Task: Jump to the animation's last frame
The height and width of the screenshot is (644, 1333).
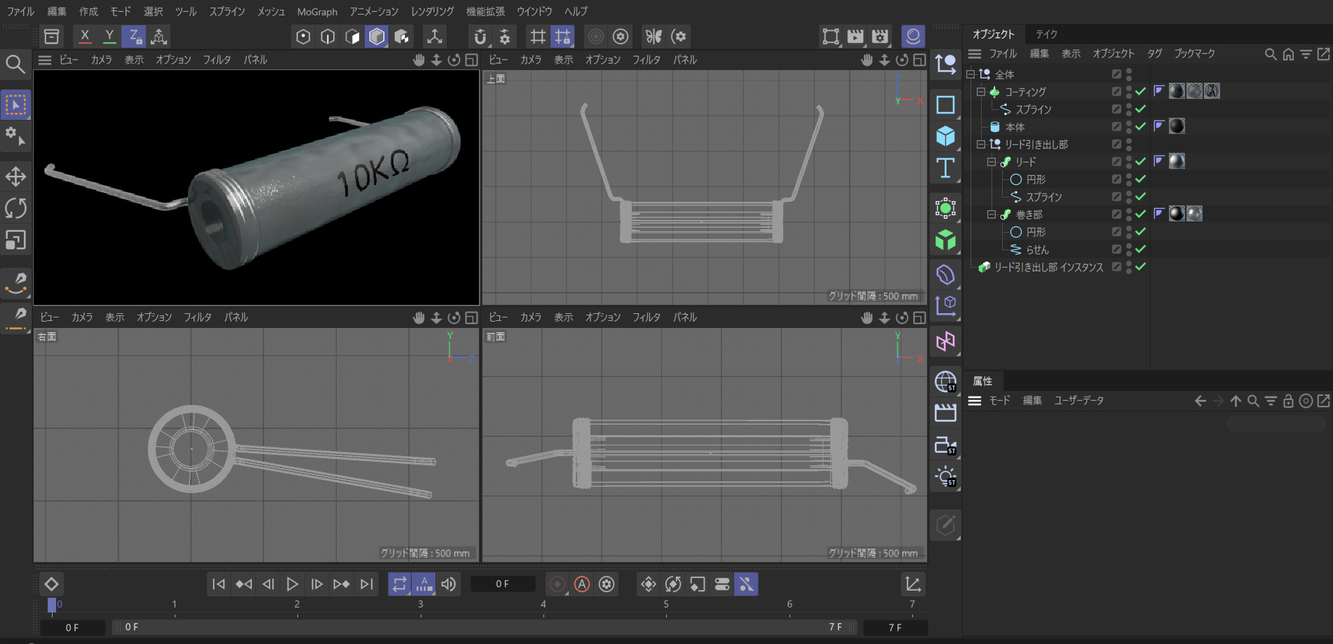Action: tap(367, 584)
